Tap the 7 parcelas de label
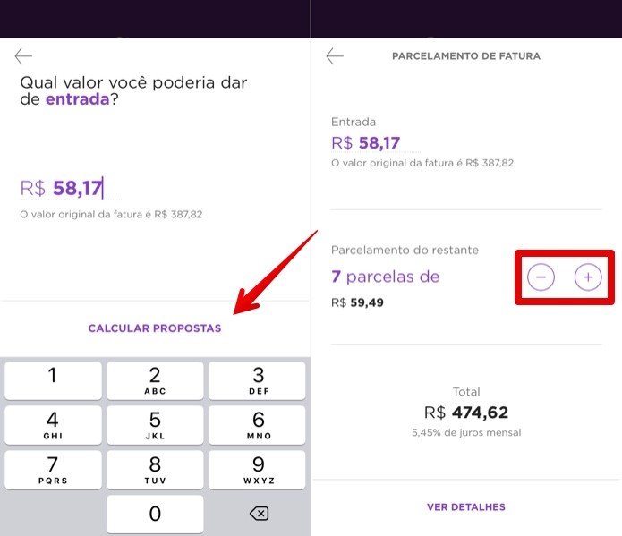Screen dimensions: 622x536 click(386, 277)
